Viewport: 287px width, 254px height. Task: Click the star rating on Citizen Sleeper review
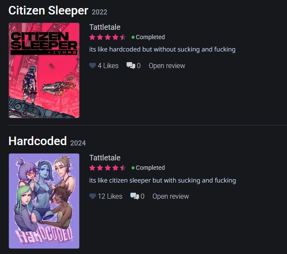pos(107,37)
